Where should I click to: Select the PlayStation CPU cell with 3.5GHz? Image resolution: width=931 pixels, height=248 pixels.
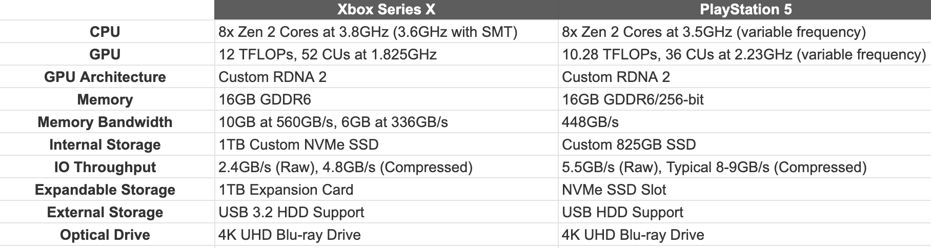[x=714, y=32]
